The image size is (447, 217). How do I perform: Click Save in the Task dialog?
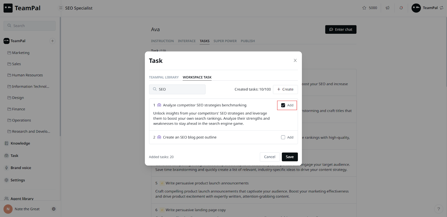(290, 157)
